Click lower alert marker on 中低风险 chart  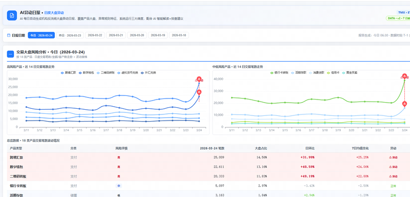coord(404,104)
